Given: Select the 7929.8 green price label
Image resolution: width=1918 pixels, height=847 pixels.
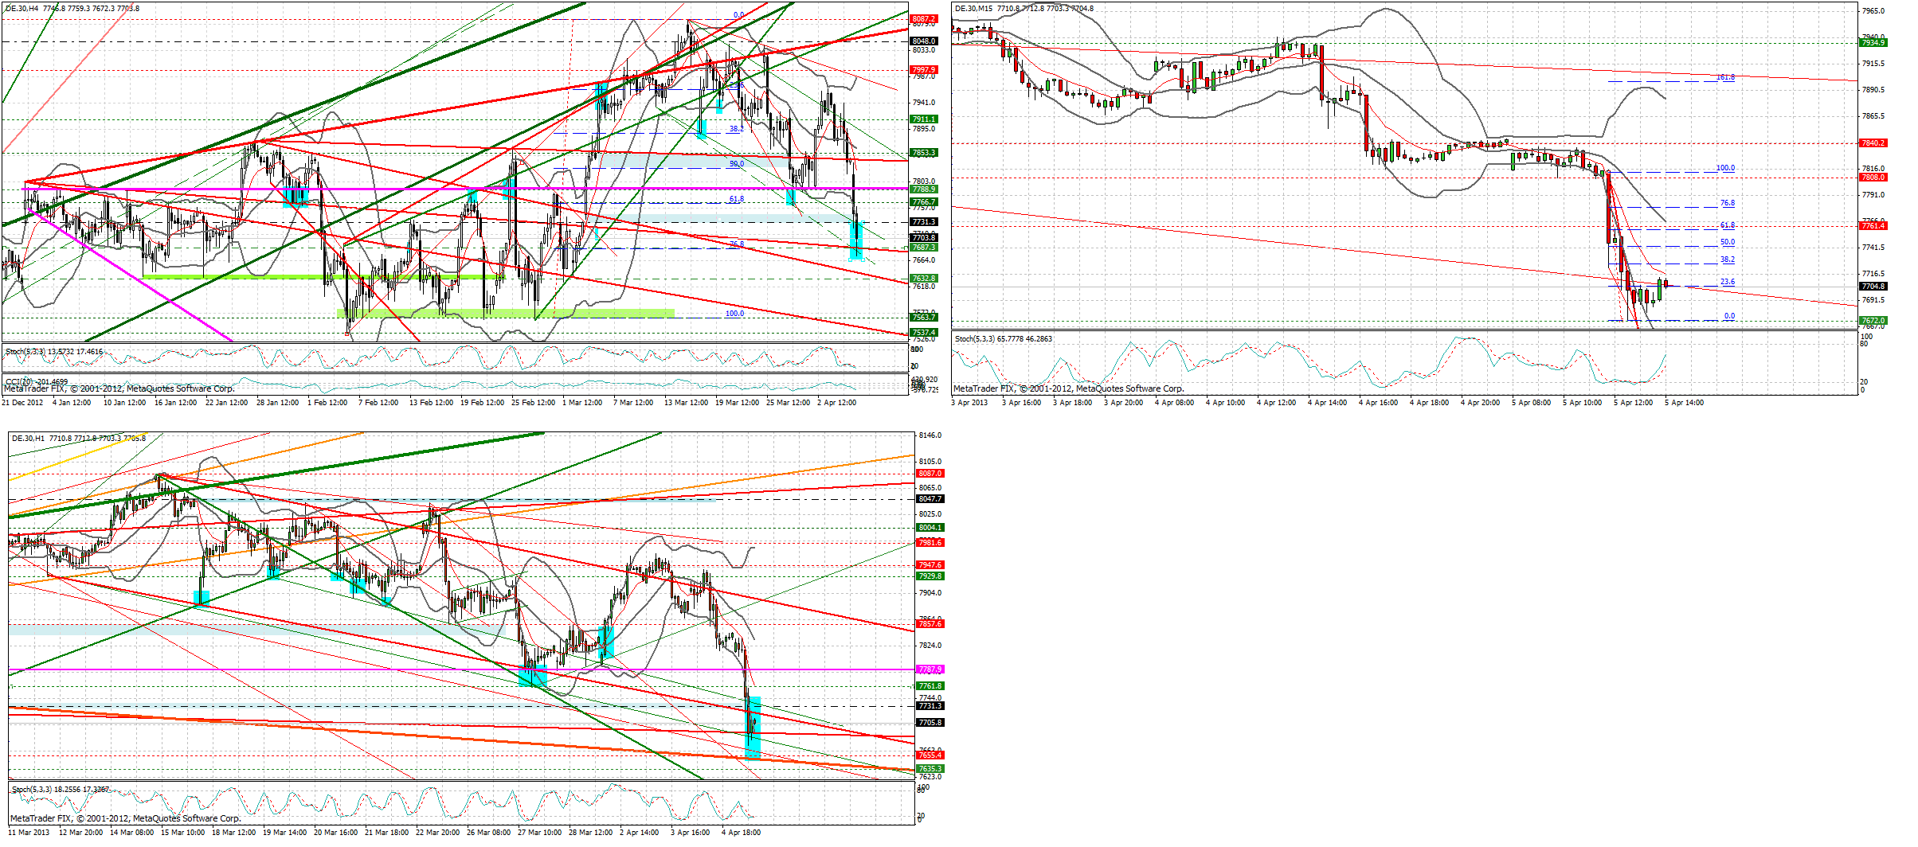Looking at the screenshot, I should coord(930,576).
